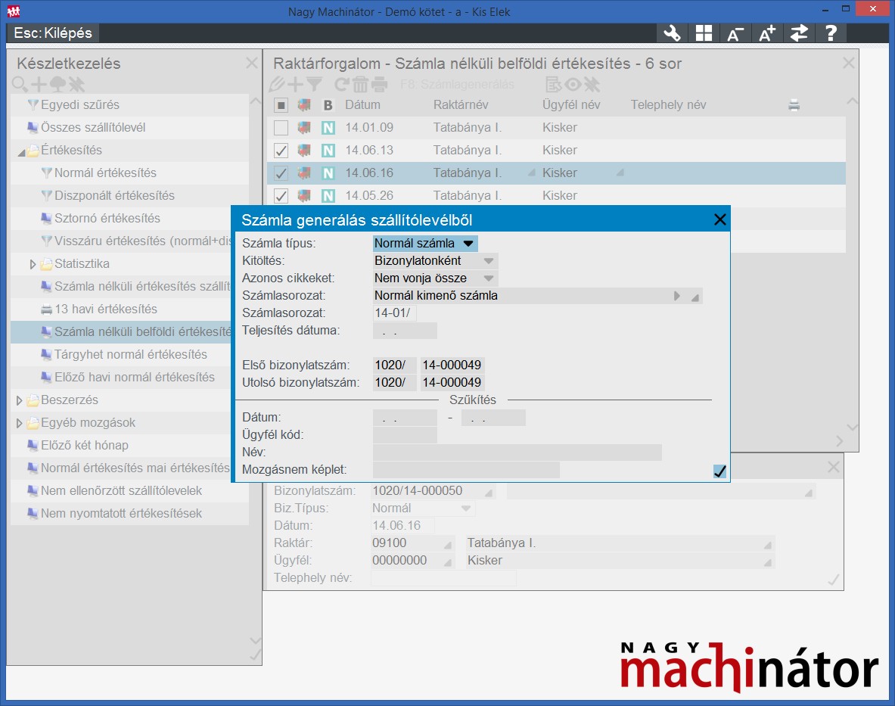Image resolution: width=895 pixels, height=706 pixels.
Task: Click the Dátum column header
Action: pos(362,105)
